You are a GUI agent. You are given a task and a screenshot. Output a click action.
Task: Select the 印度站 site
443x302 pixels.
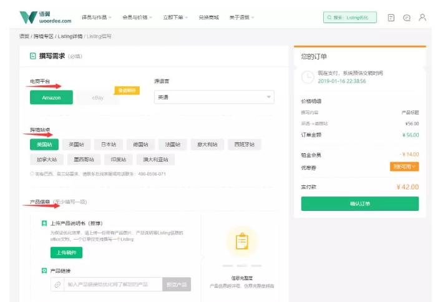click(119, 159)
